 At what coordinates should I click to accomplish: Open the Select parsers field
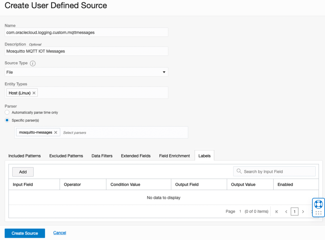point(124,132)
